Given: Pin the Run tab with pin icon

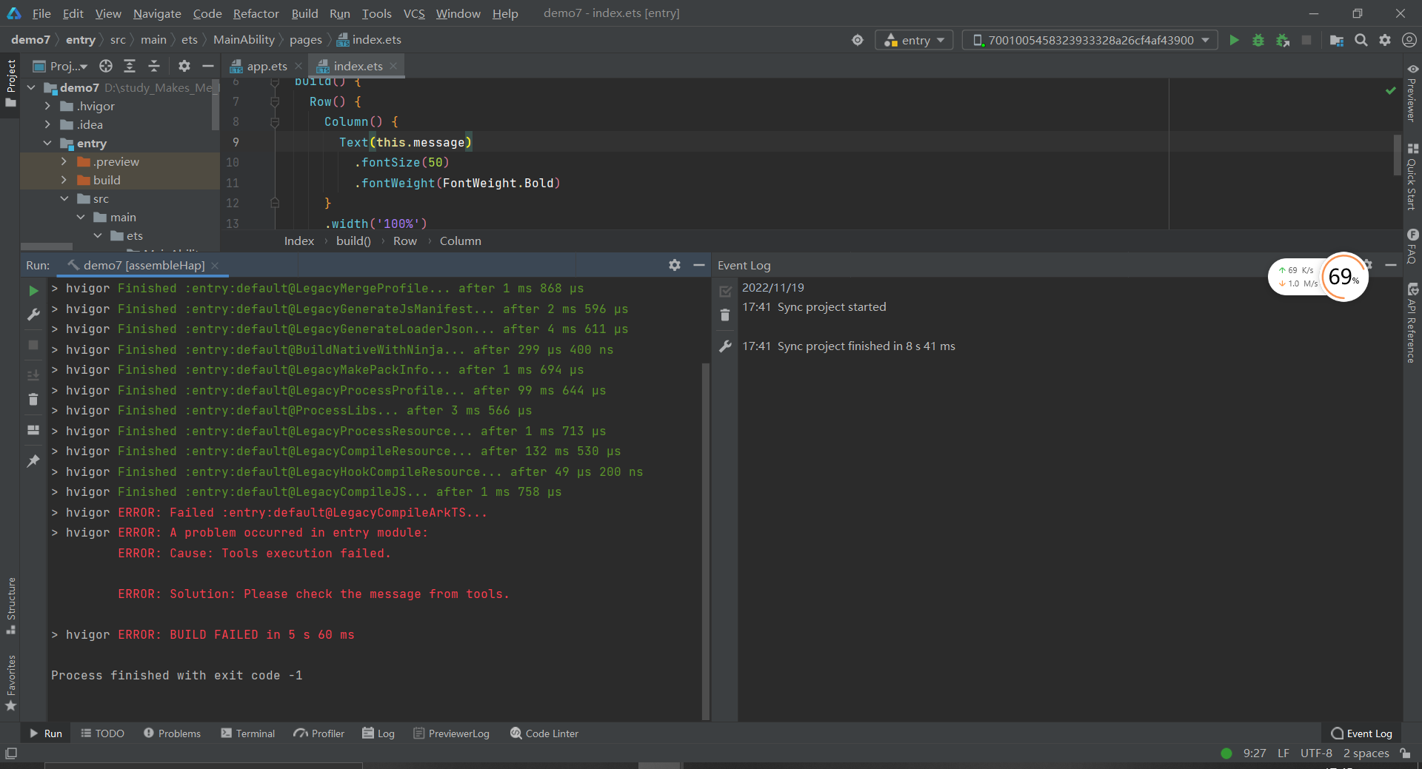Looking at the screenshot, I should [x=33, y=460].
